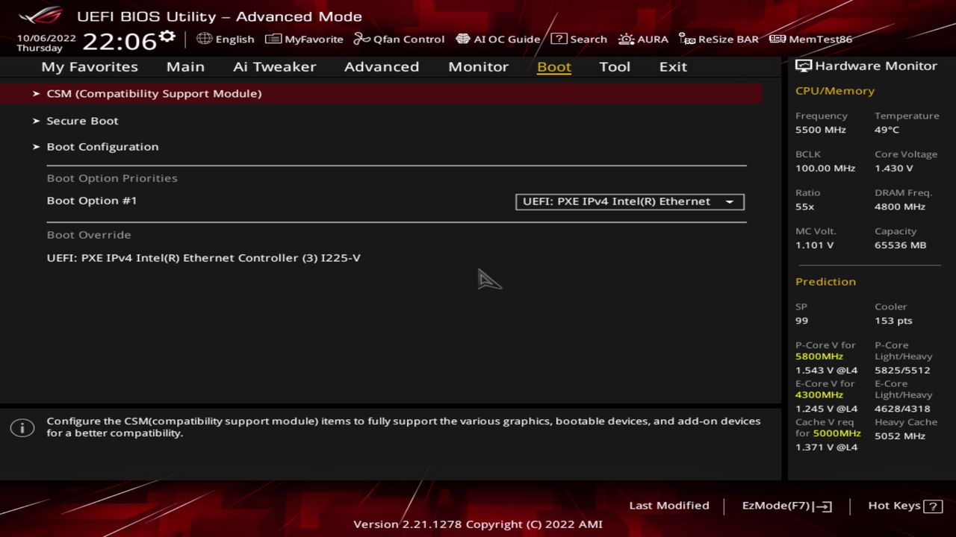The width and height of the screenshot is (956, 537).
Task: Switch to the Main tab
Action: (x=185, y=66)
